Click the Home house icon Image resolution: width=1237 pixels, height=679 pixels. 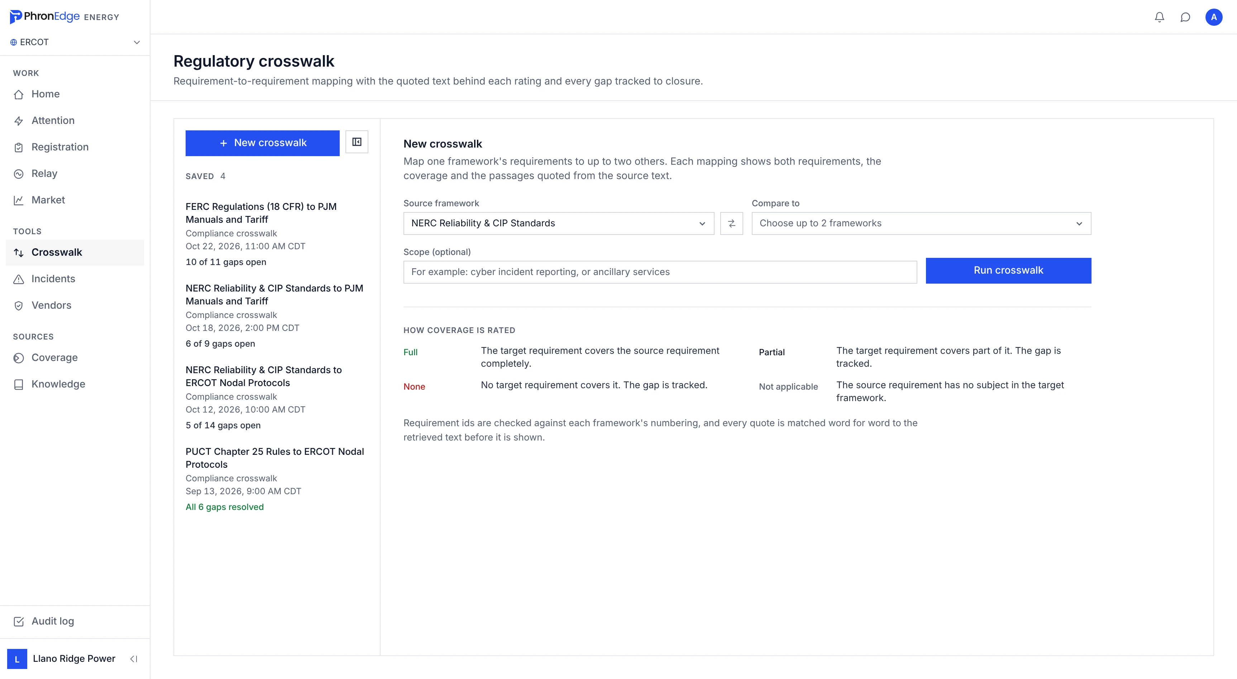tap(19, 94)
